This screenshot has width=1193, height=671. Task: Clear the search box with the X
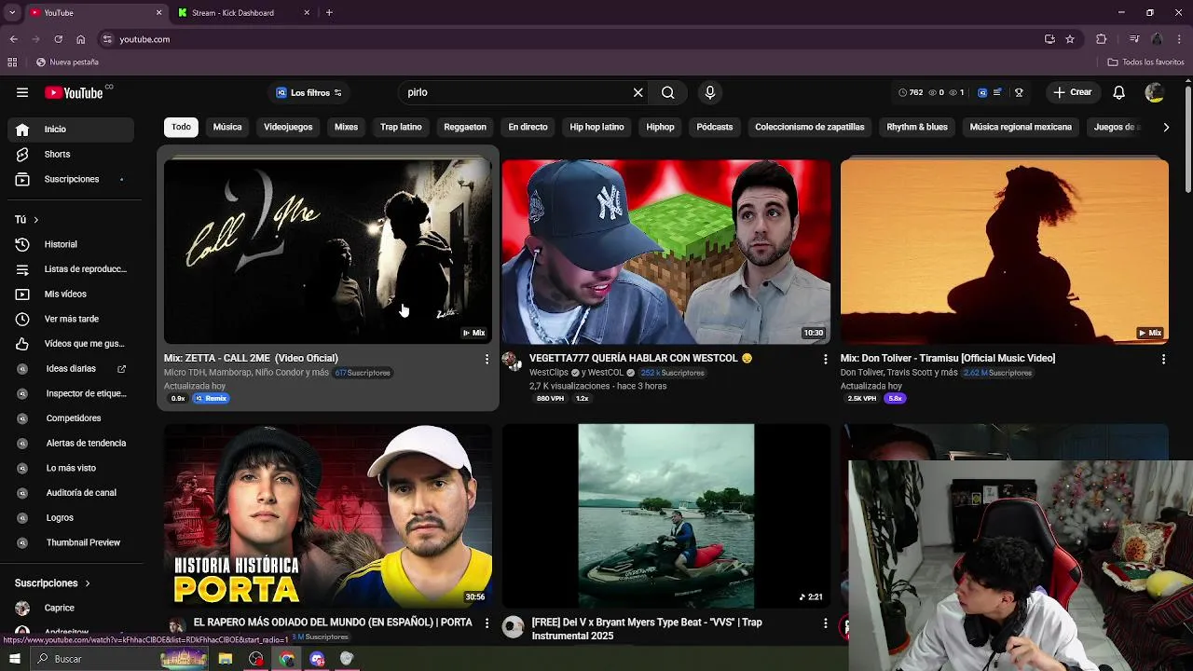pos(638,92)
